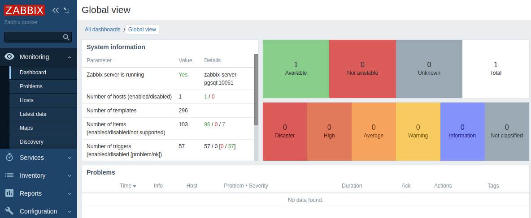Click the High severity tile
This screenshot has width=531, height=218.
click(x=329, y=132)
